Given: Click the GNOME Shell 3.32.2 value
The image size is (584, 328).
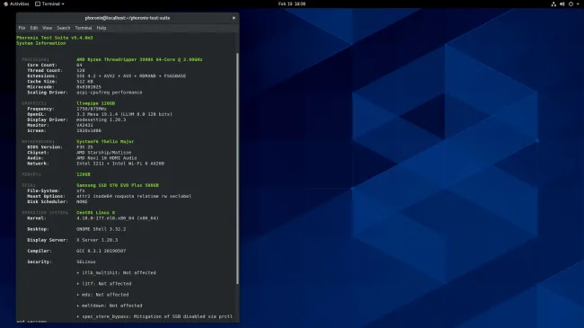Looking at the screenshot, I should (x=101, y=229).
